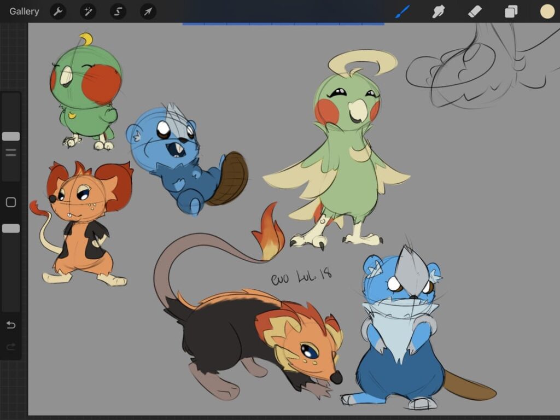Screen dimensions: 560x420
Task: Undo the last stroke
Action: (x=11, y=325)
